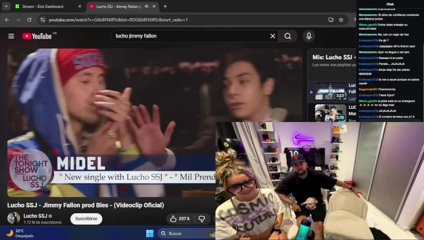This screenshot has width=424, height=240.
Task: Open the Lucho SSJ channel name link
Action: pyautogui.click(x=35, y=216)
